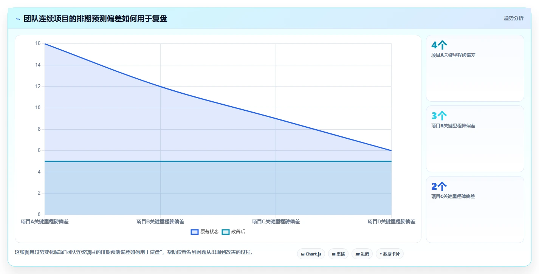539x274 pixels.
Task: Click the x-axis label 项目C关键里程碑偏差
Action: 276,221
